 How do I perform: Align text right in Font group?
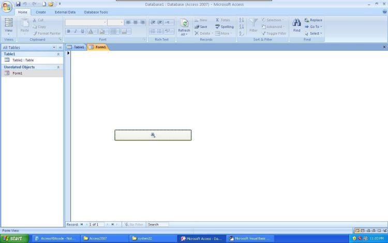(x=142, y=23)
